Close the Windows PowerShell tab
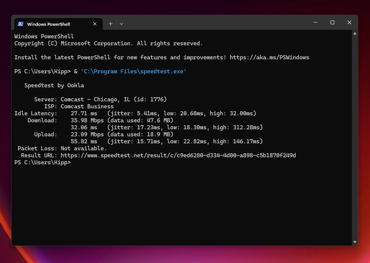This screenshot has width=370, height=263. (x=95, y=24)
